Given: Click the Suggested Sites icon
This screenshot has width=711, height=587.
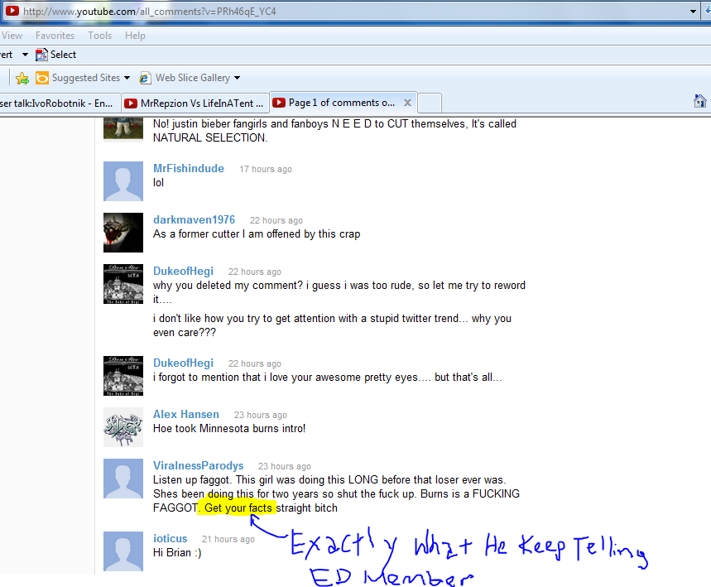Looking at the screenshot, I should 42,78.
